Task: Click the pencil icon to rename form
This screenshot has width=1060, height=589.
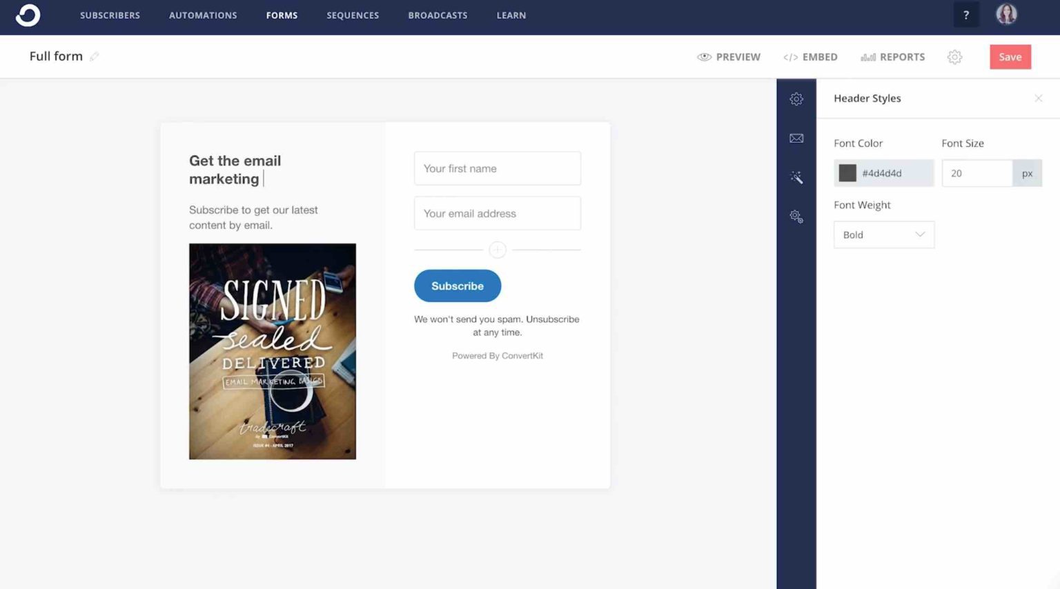Action: point(95,57)
